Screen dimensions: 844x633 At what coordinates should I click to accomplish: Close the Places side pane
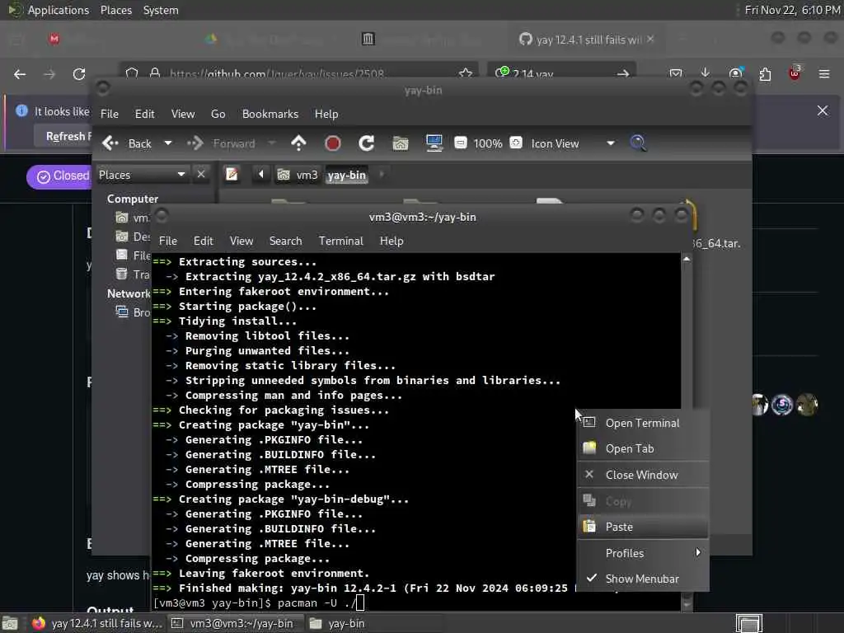(201, 175)
